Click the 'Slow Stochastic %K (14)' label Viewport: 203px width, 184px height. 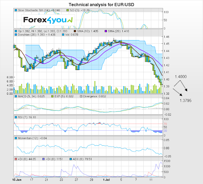(x=34, y=10)
